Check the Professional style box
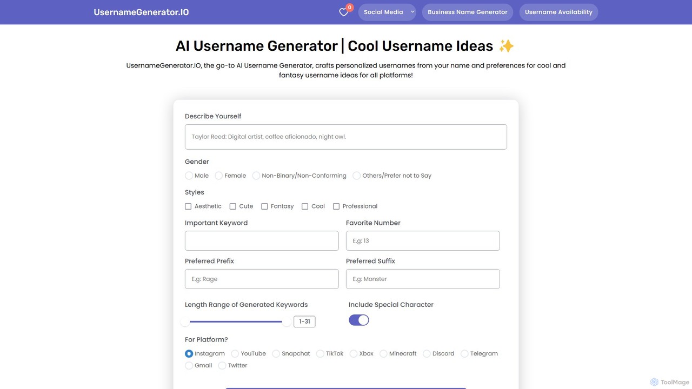Screen dimensions: 692x389 click(336, 206)
